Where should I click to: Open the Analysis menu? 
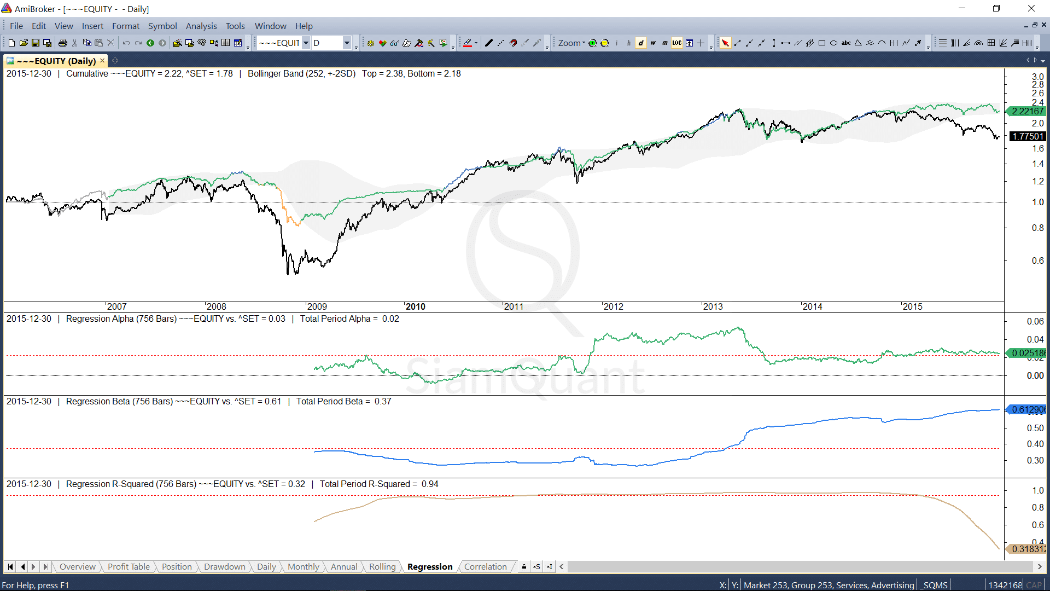pyautogui.click(x=201, y=26)
